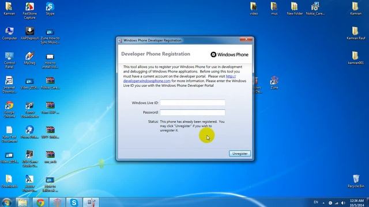This screenshot has width=369, height=207.
Task: Open Windows Explorer from the taskbar
Action: tap(22, 202)
